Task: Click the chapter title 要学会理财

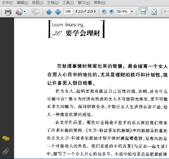Action: coord(83,33)
